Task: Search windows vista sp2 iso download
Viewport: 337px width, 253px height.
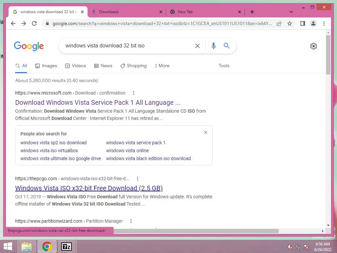Action: click(x=54, y=143)
